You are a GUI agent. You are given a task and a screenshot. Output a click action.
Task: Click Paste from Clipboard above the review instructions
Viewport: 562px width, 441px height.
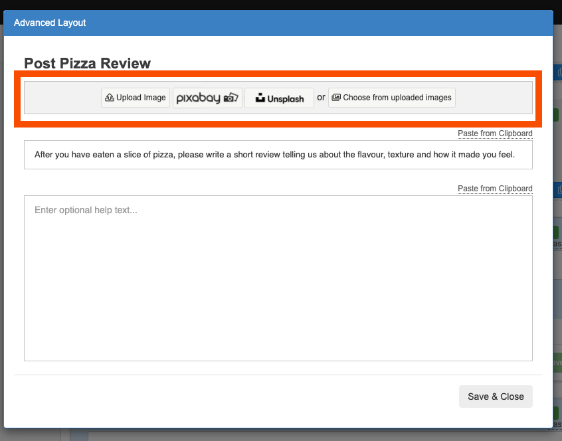(x=495, y=133)
